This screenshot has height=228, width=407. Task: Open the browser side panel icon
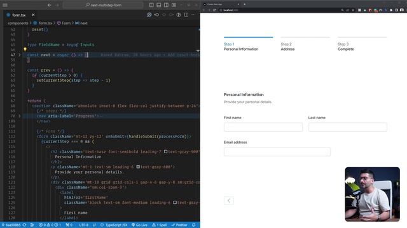coord(396,10)
